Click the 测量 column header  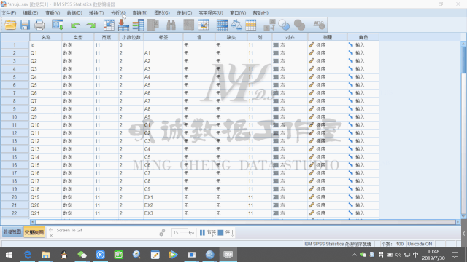coord(328,37)
